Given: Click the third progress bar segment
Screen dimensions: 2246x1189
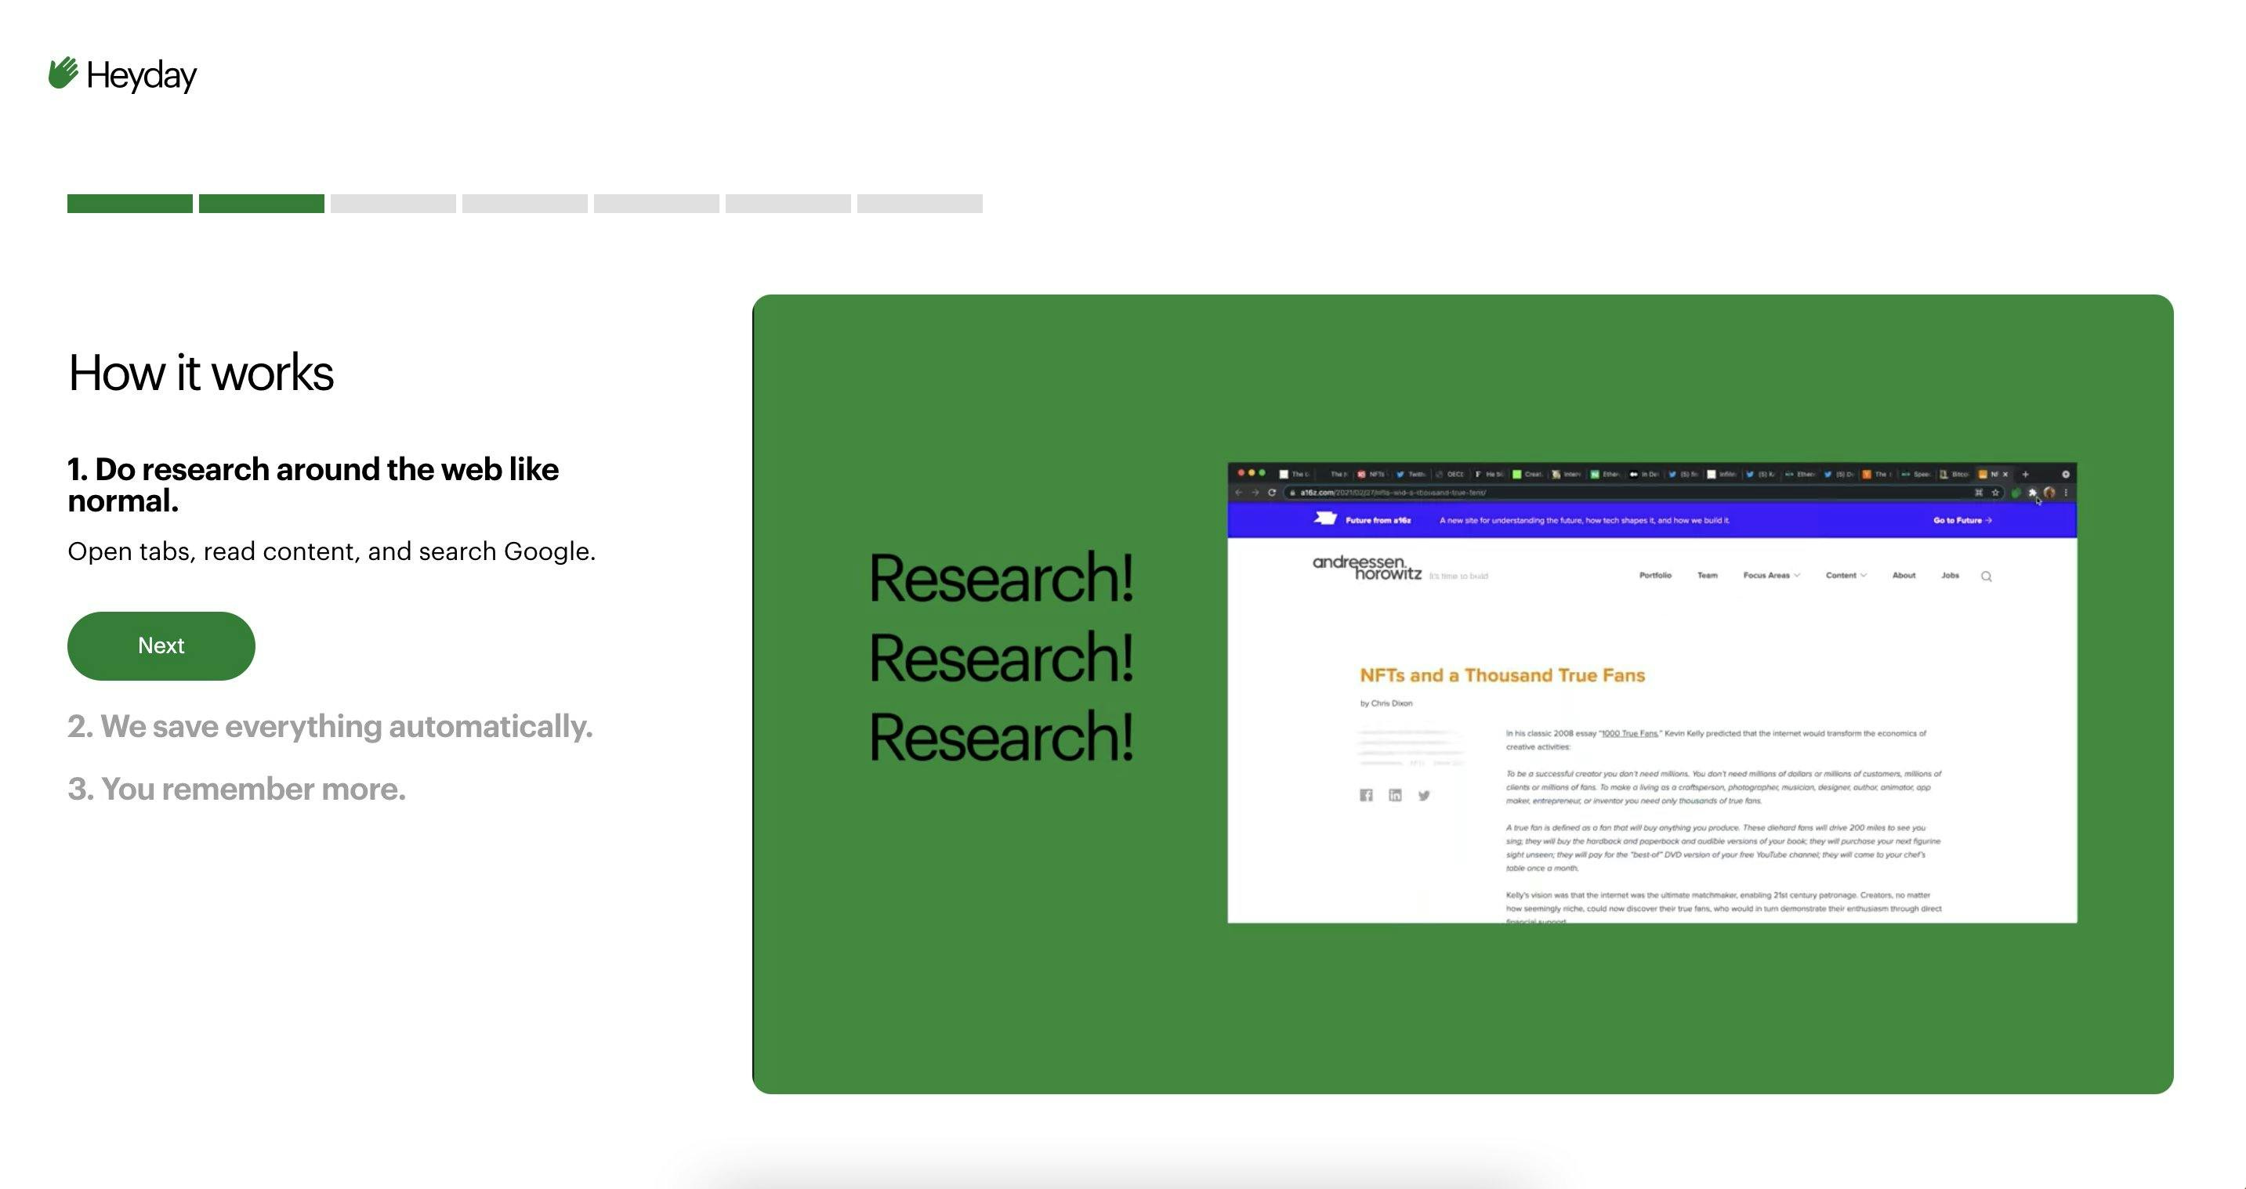Looking at the screenshot, I should point(393,203).
